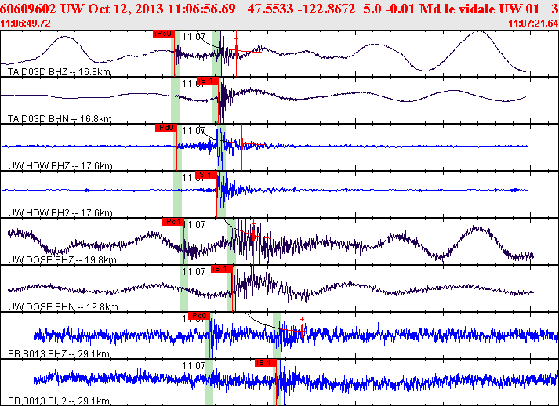Screen dimensions: 559x406
Task: Click the event date 'Oct 12, 2013'
Action: pos(126,9)
